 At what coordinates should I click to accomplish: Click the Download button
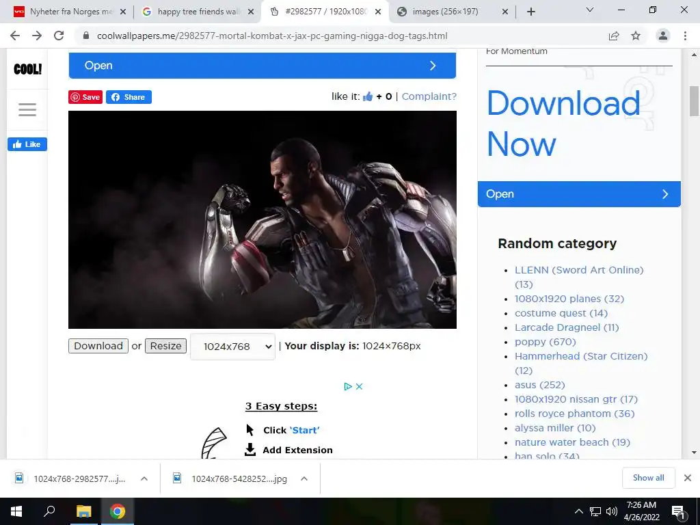[x=98, y=346]
